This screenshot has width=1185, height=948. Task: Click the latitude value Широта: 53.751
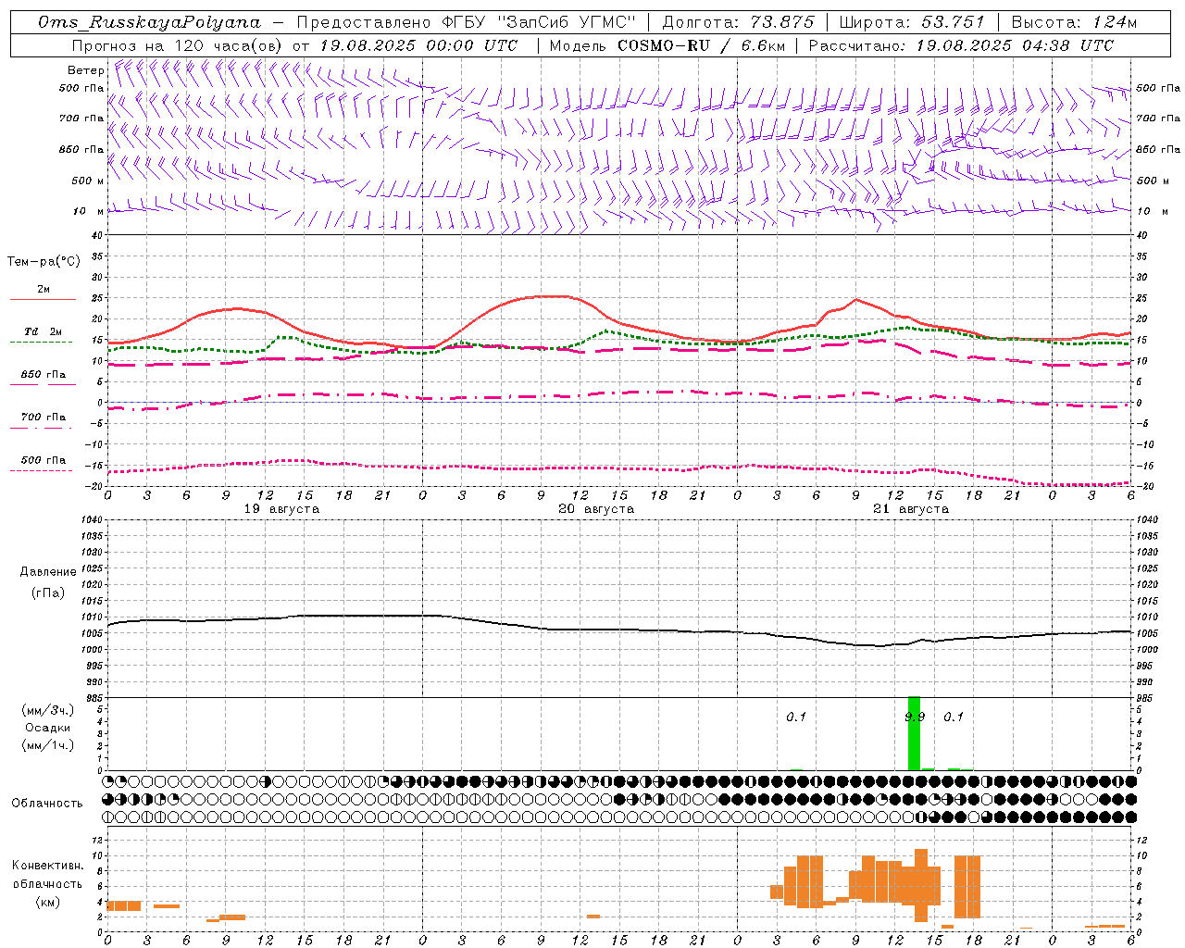[x=912, y=22]
